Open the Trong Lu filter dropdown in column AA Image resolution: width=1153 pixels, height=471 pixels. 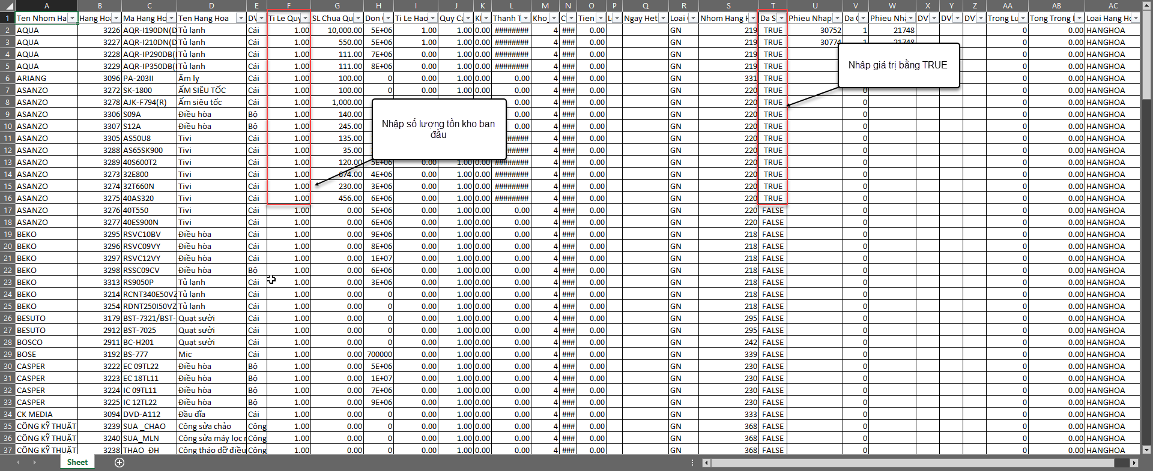[x=1023, y=18]
